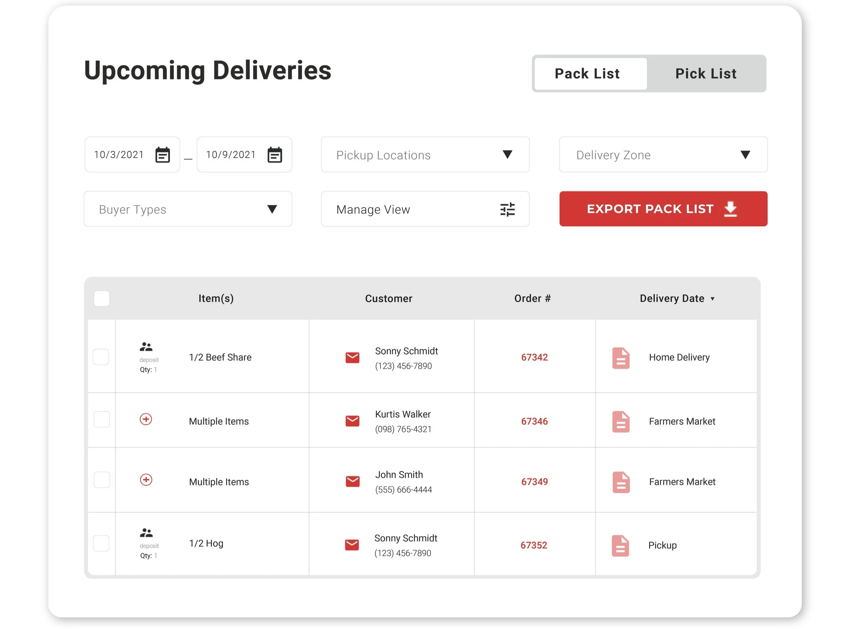Open the start date calendar icon

pyautogui.click(x=163, y=155)
